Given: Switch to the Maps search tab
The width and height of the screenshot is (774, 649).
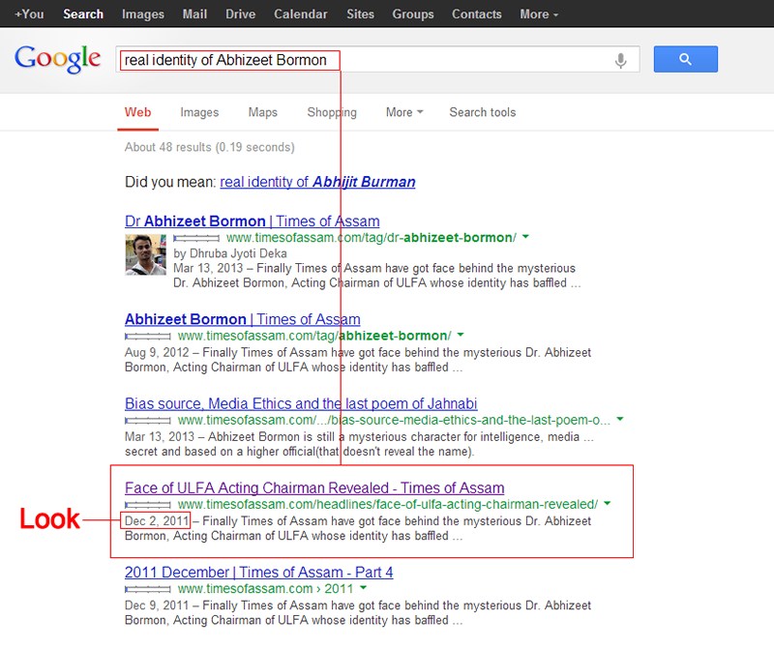Looking at the screenshot, I should 262,112.
